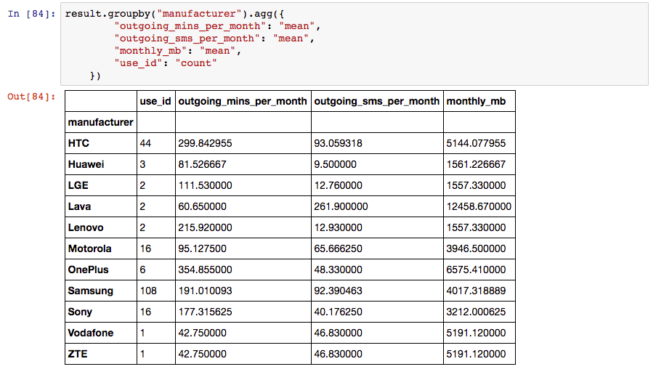Click Lava outgoing mins value 60.650000
The width and height of the screenshot is (656, 372).
click(202, 206)
